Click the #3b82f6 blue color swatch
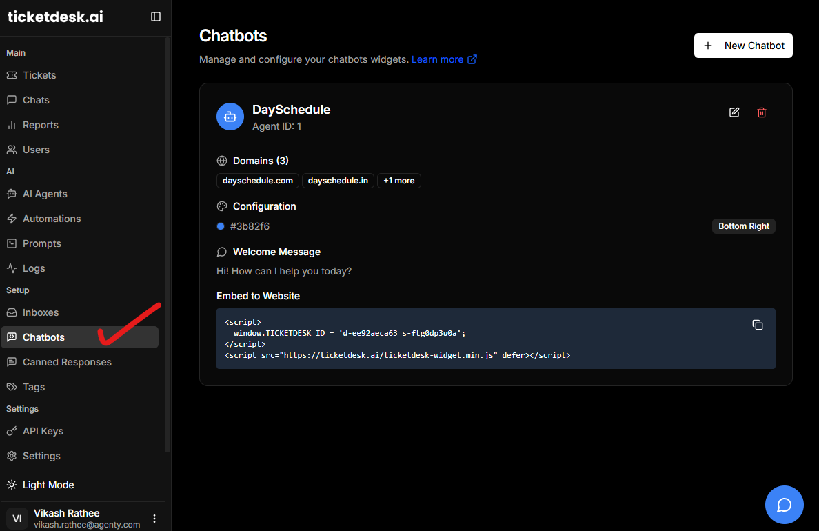819x531 pixels. (221, 226)
